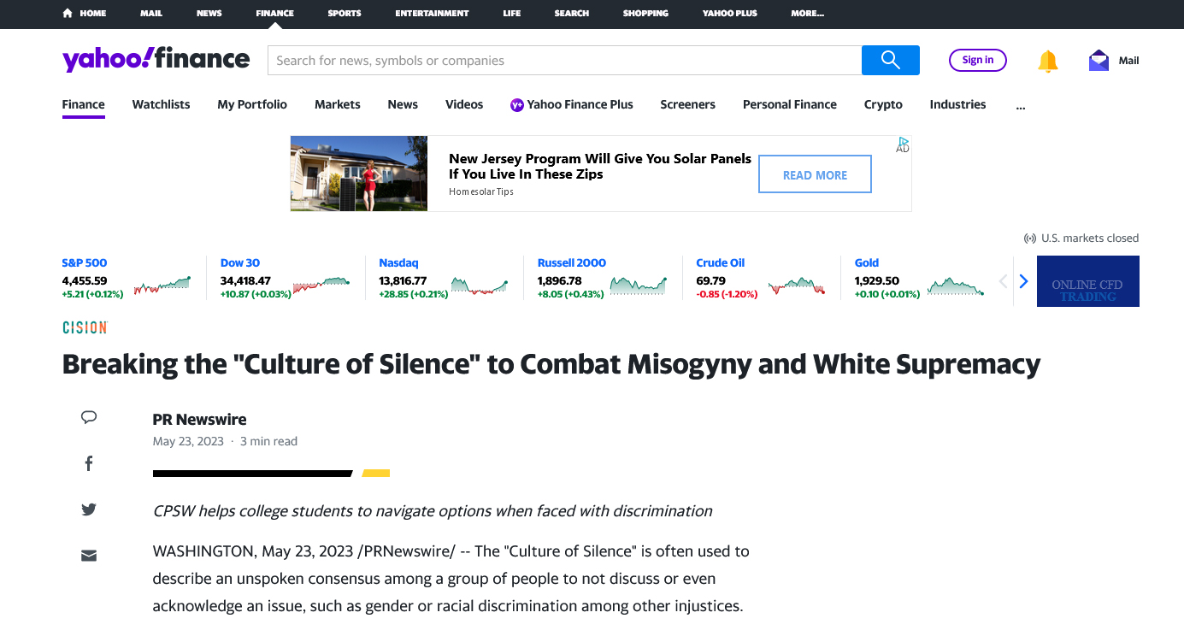The image size is (1184, 636).
Task: Click the Sign in button
Action: tap(978, 60)
